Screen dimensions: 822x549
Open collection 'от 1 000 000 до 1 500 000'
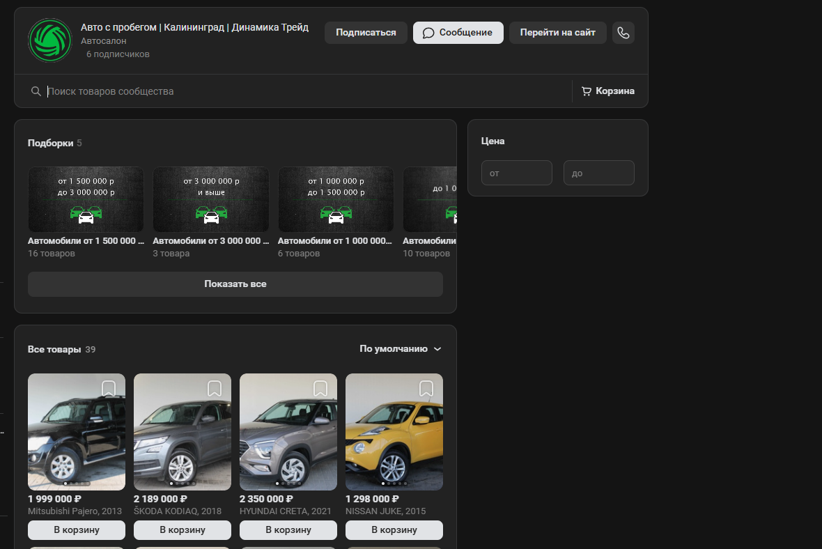[x=336, y=199]
